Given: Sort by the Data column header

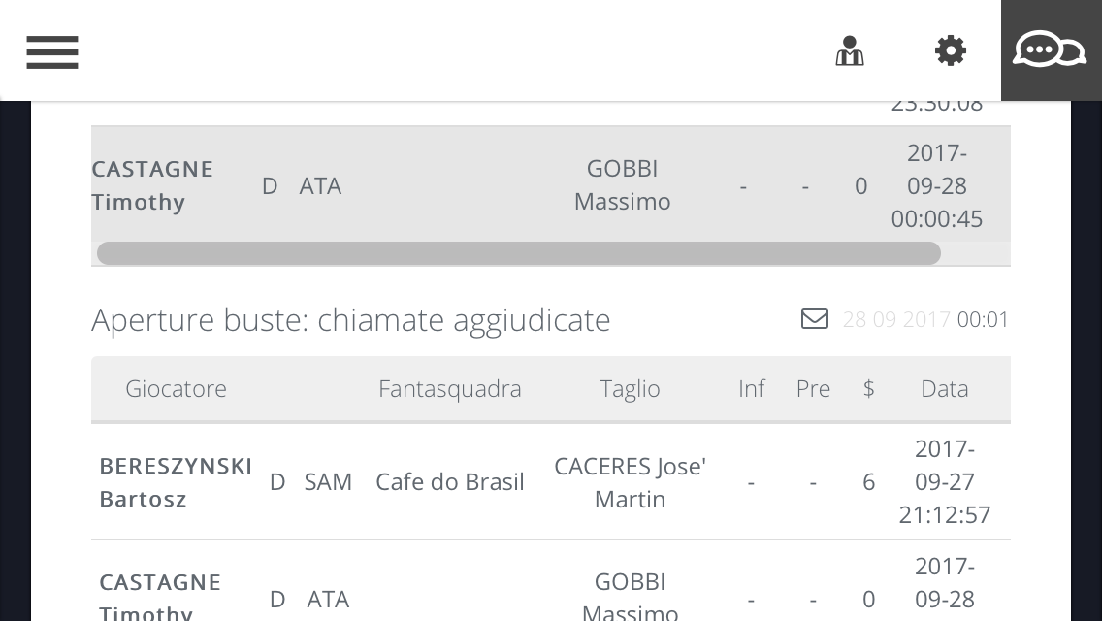Looking at the screenshot, I should click(944, 388).
